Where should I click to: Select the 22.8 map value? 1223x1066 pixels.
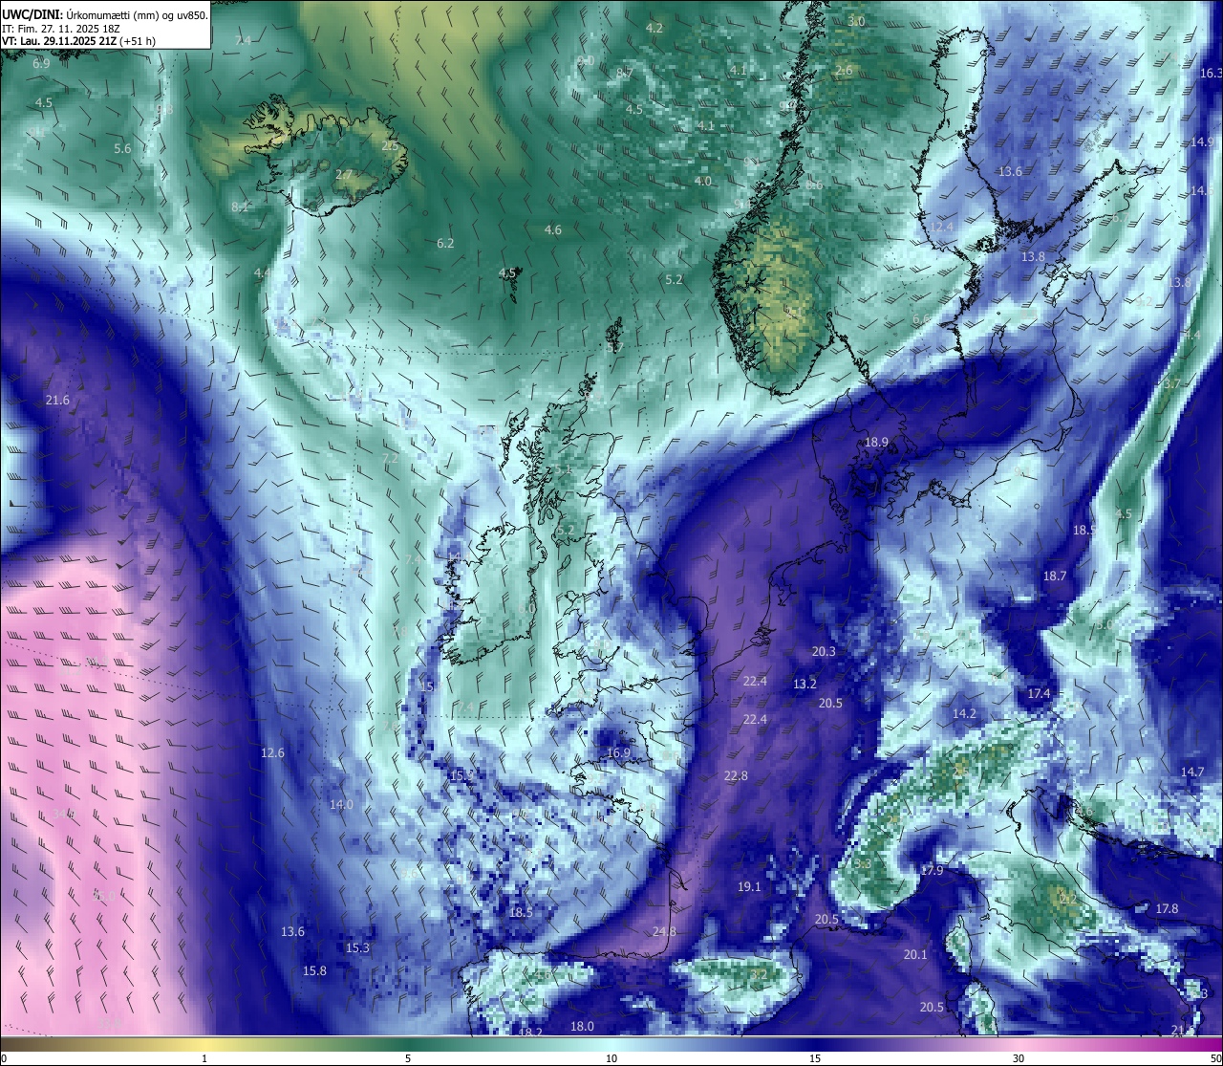(x=736, y=775)
